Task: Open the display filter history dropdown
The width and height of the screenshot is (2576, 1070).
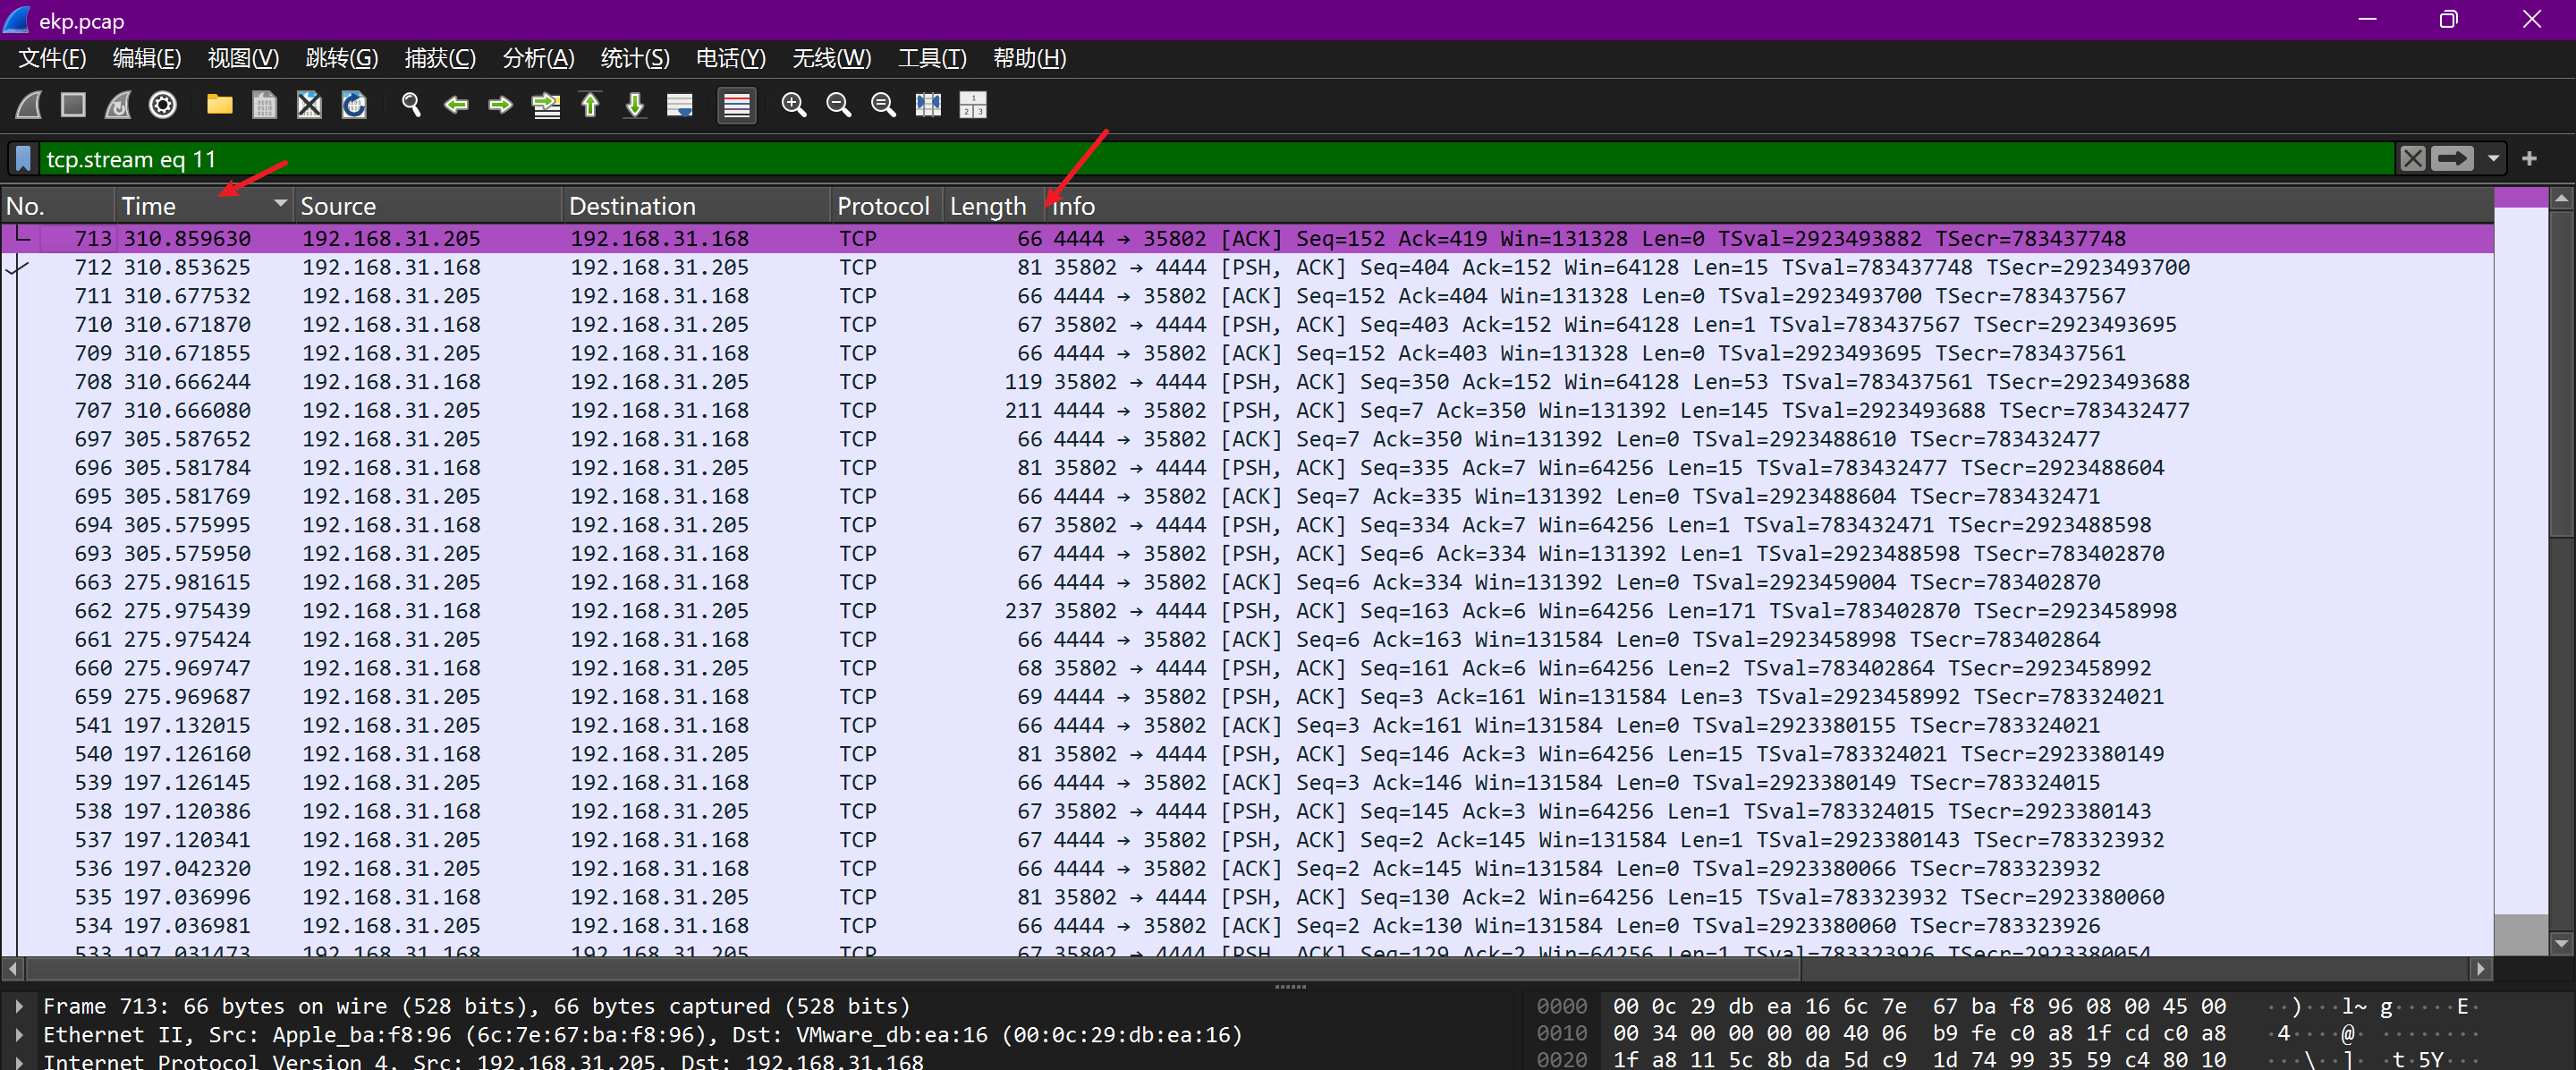Action: coord(2493,159)
